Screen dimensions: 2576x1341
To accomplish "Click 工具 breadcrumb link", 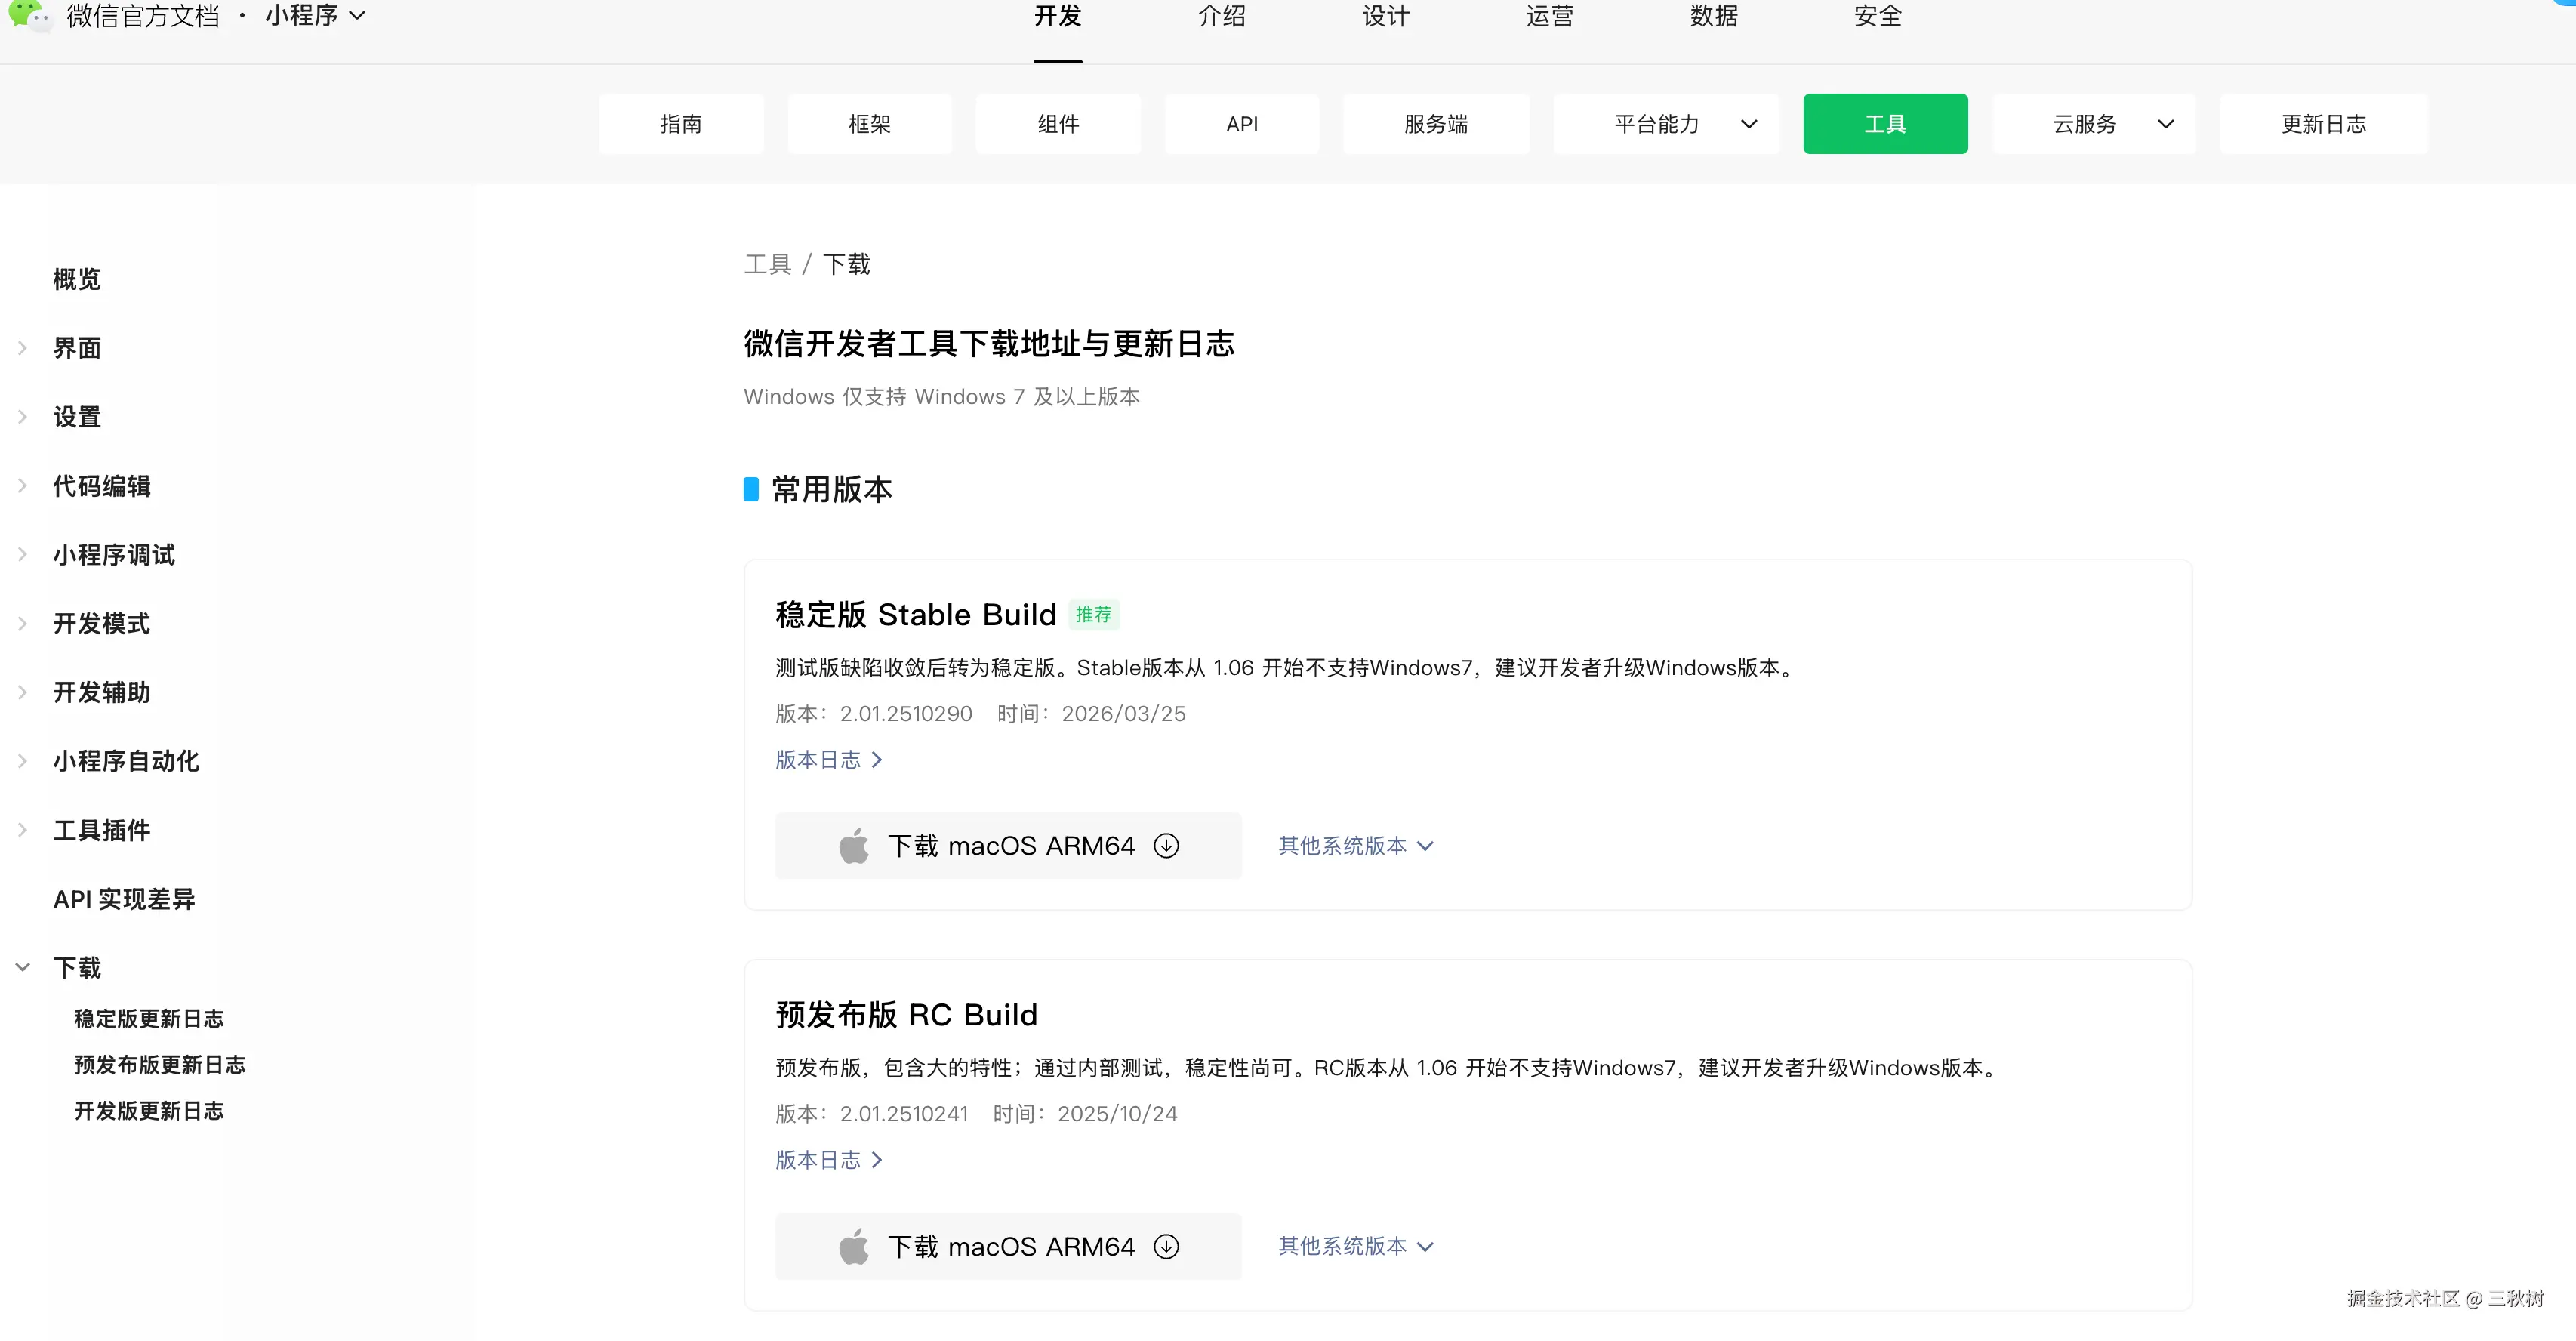I will pyautogui.click(x=767, y=264).
